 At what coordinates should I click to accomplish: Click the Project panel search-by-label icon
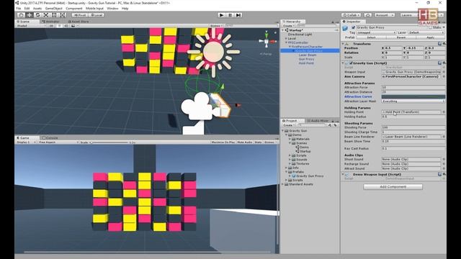(335, 125)
